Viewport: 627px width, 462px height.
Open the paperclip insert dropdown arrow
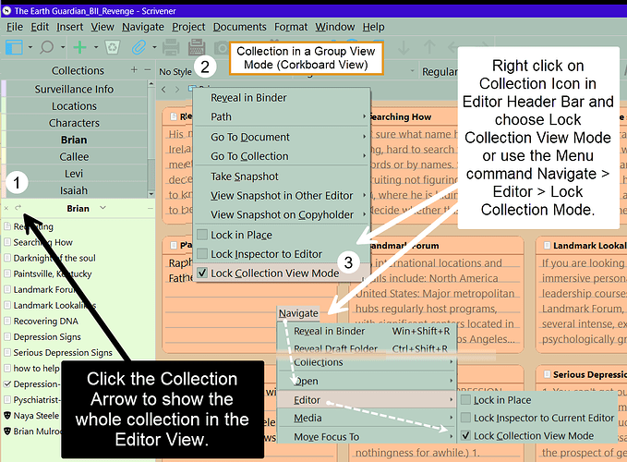pyautogui.click(x=154, y=47)
